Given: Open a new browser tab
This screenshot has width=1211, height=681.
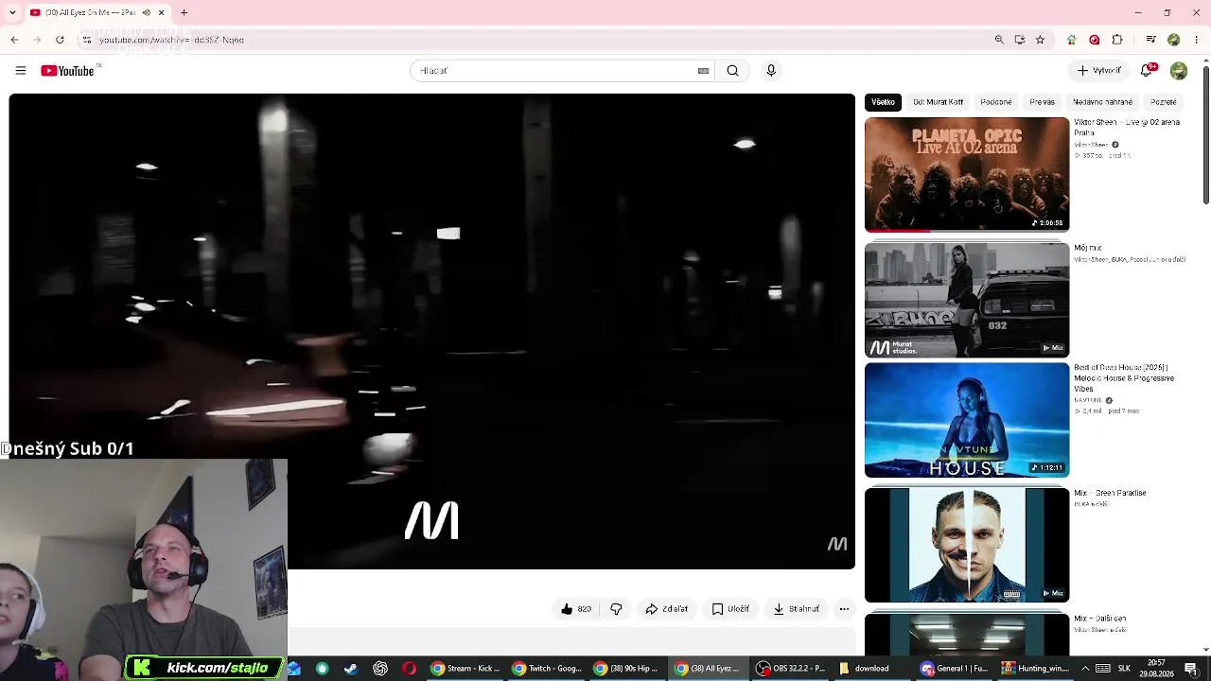Looking at the screenshot, I should (184, 13).
